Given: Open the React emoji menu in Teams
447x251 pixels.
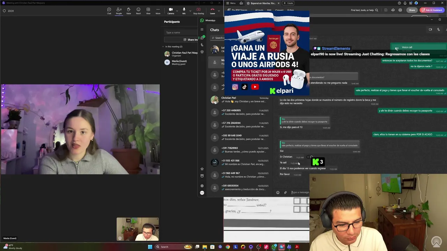Looking at the screenshot, I should pyautogui.click(x=138, y=11).
